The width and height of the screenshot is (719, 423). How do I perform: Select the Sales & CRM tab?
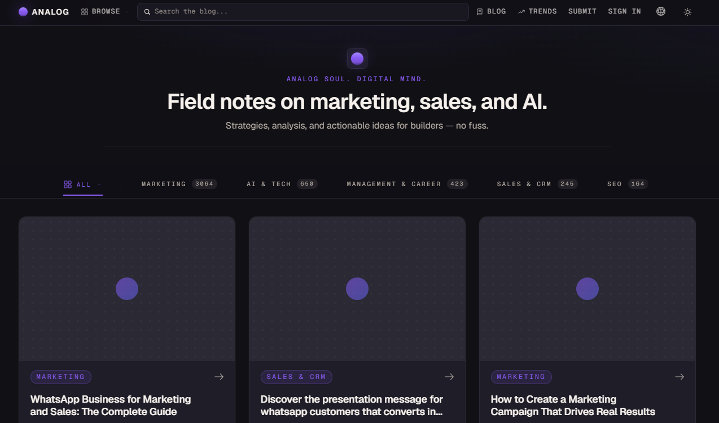coord(537,184)
